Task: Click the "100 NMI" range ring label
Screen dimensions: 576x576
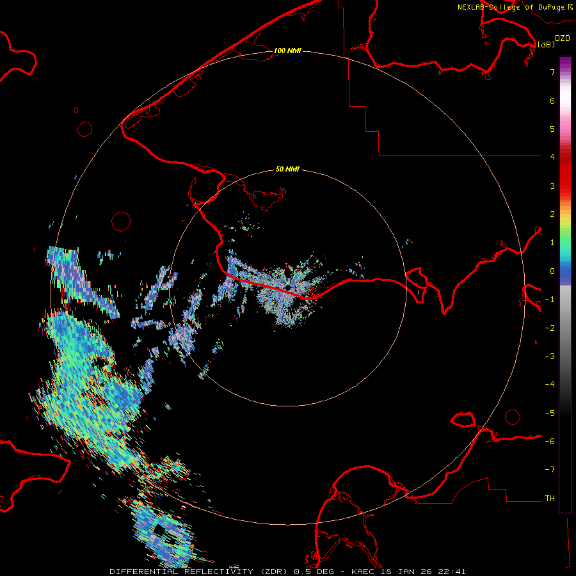Action: 287,51
